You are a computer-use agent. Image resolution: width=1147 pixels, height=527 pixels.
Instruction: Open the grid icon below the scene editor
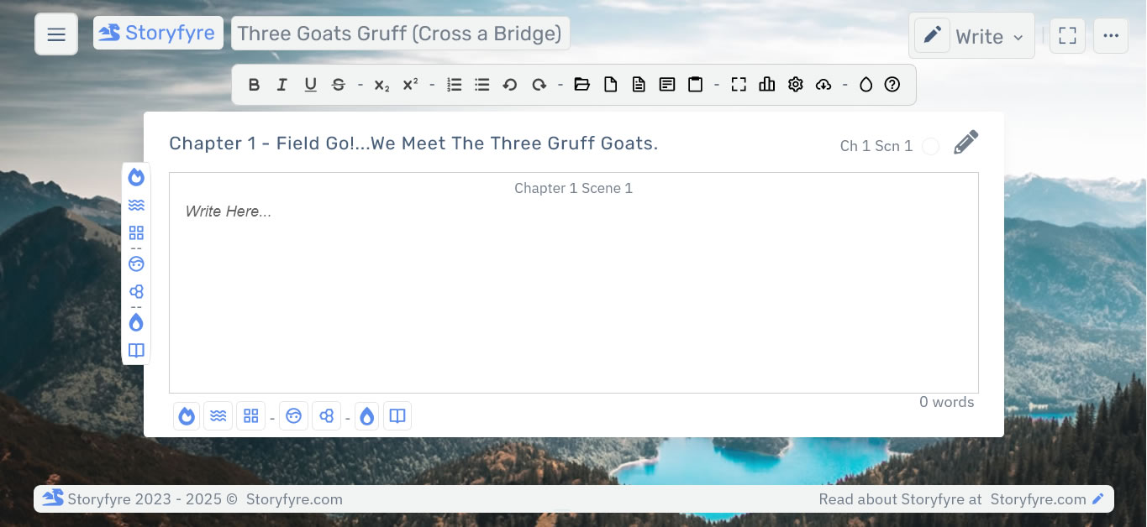click(x=250, y=415)
